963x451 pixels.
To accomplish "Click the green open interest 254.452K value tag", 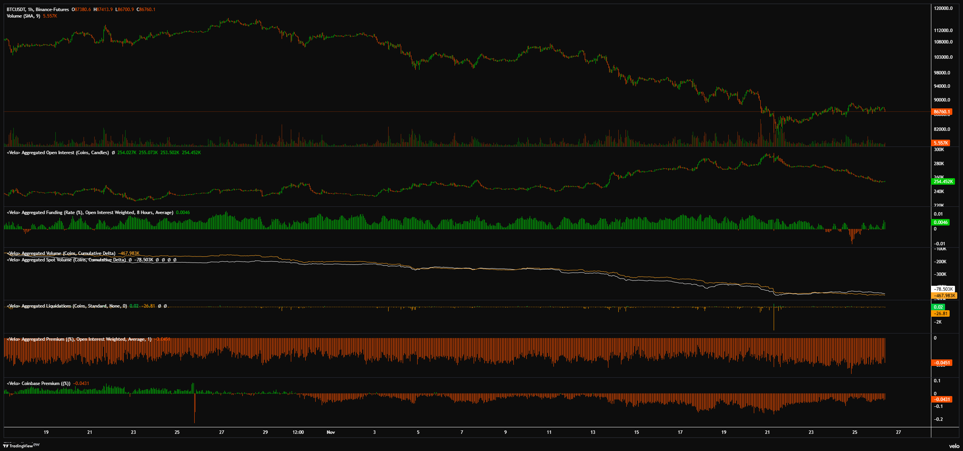I will pyautogui.click(x=943, y=182).
